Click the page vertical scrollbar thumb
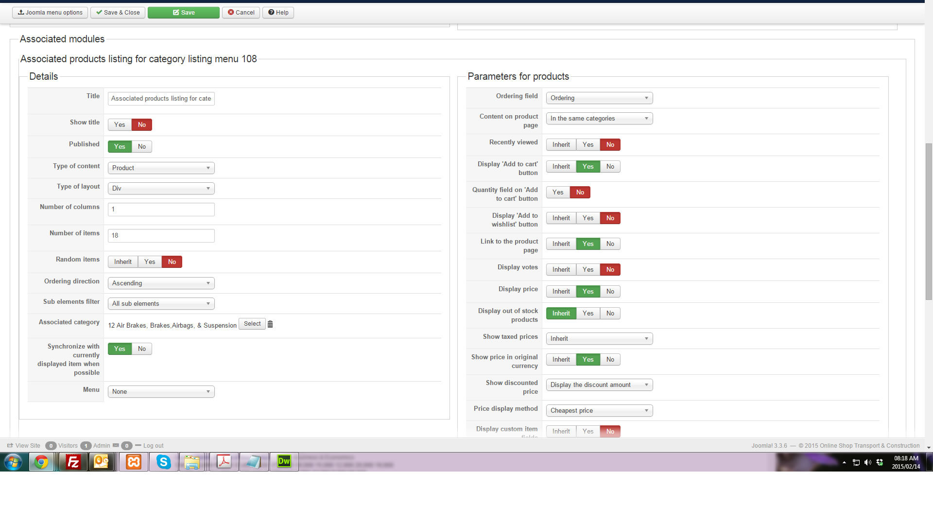The width and height of the screenshot is (933, 525). click(x=929, y=221)
